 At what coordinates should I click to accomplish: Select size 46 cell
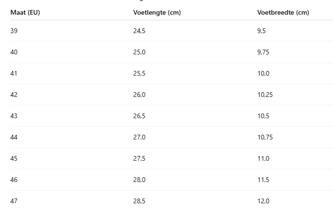click(14, 180)
